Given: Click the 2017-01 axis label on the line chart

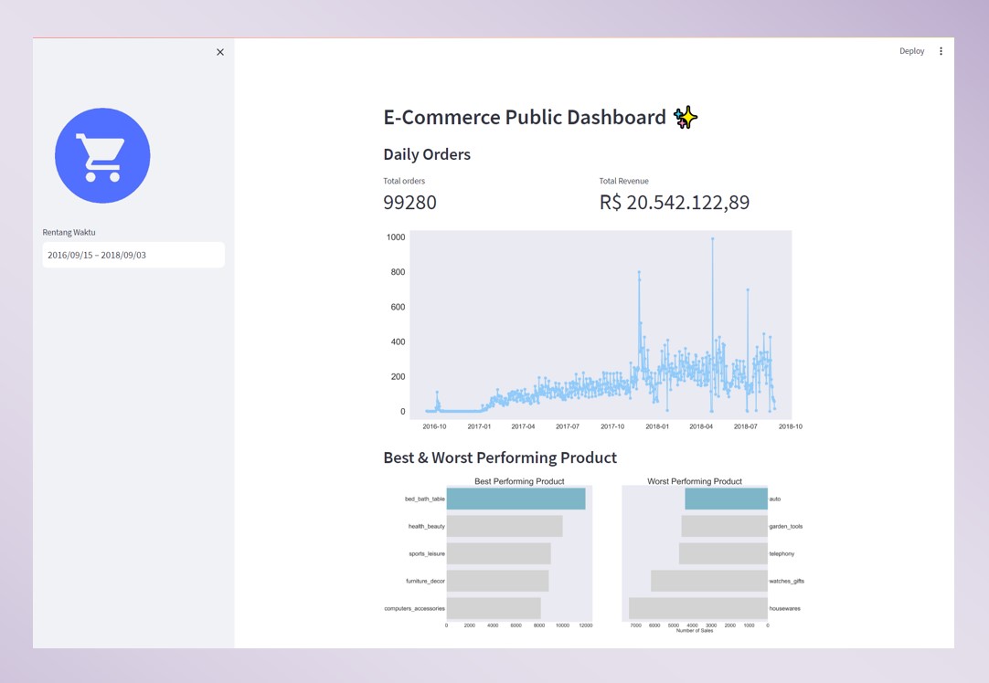Looking at the screenshot, I should 477,426.
